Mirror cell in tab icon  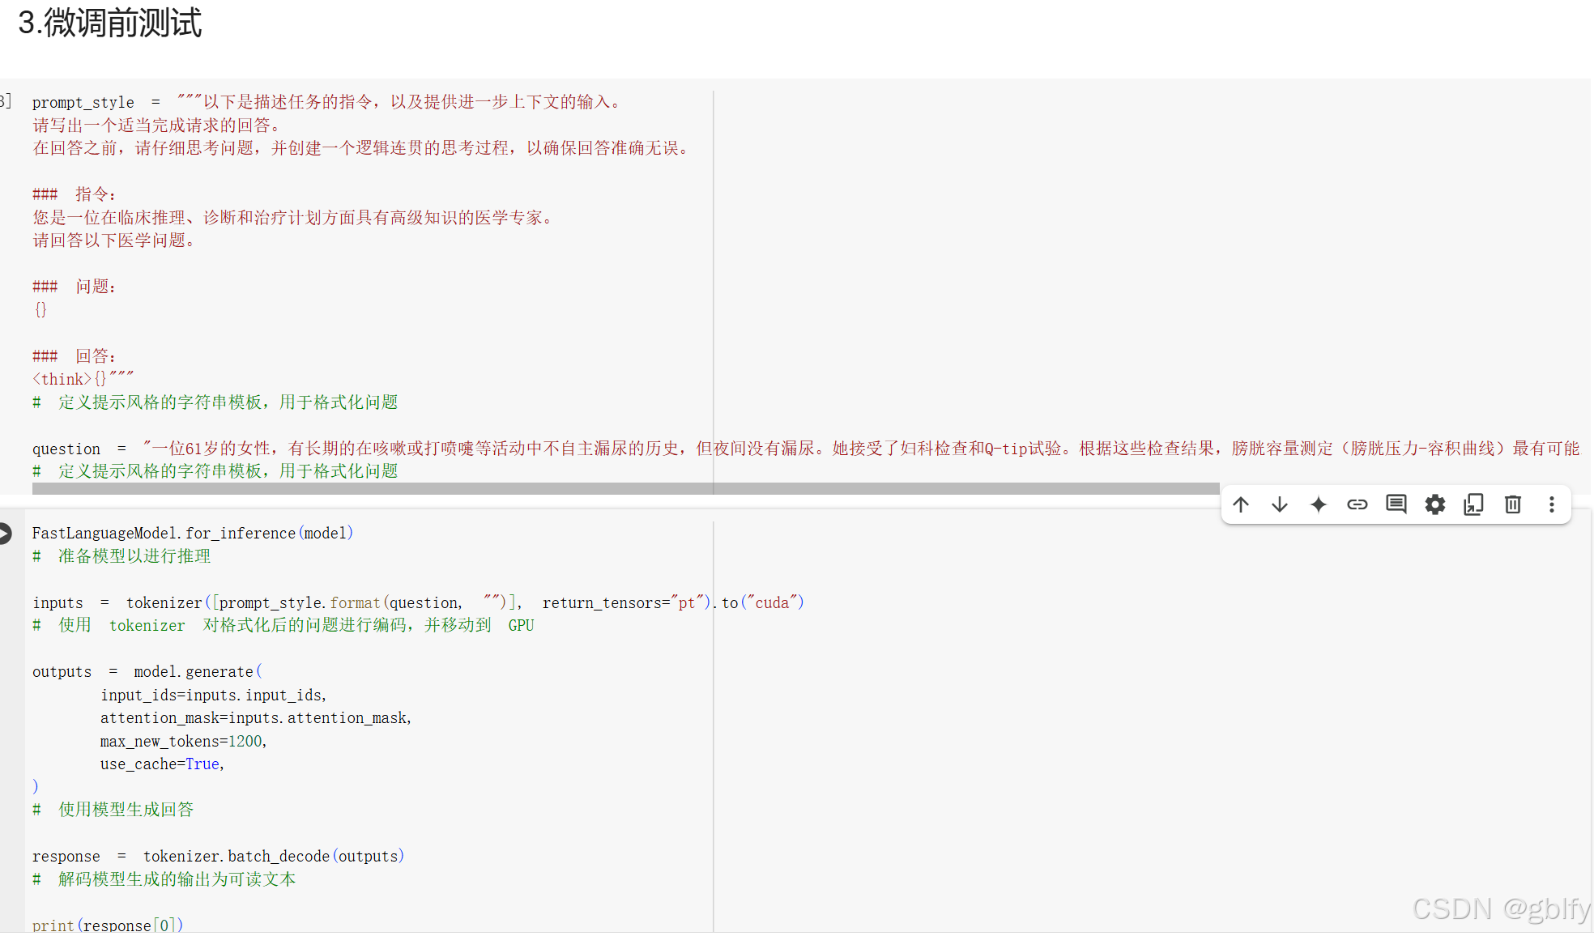pos(1473,505)
